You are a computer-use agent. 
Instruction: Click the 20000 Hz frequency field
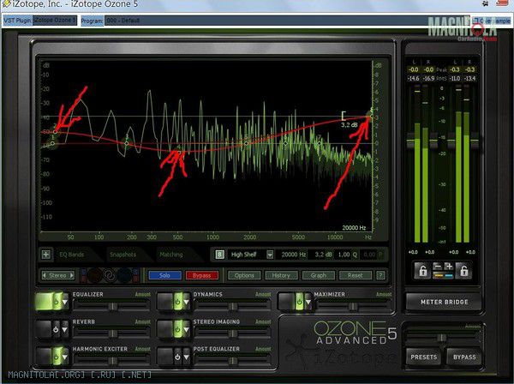coord(293,255)
